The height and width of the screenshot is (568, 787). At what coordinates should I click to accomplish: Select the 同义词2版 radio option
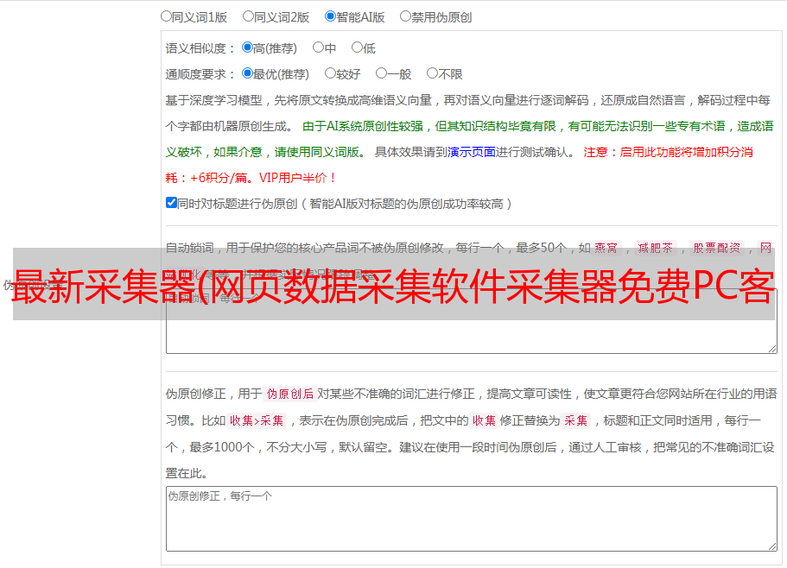pos(248,16)
